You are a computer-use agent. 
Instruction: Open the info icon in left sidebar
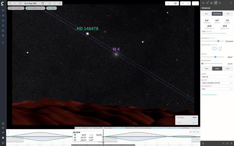tap(3, 128)
